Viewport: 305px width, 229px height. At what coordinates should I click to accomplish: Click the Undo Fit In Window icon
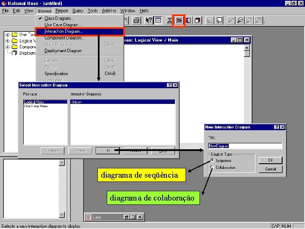[x=259, y=20]
